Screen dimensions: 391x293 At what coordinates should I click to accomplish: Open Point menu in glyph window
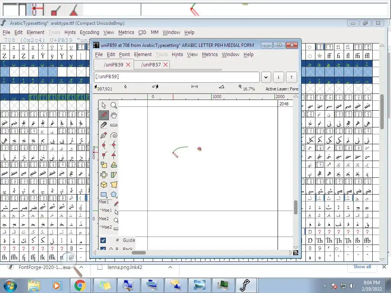pos(124,55)
